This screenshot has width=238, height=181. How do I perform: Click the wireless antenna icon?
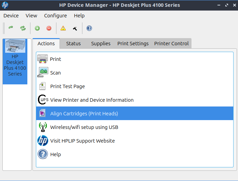coord(43,127)
